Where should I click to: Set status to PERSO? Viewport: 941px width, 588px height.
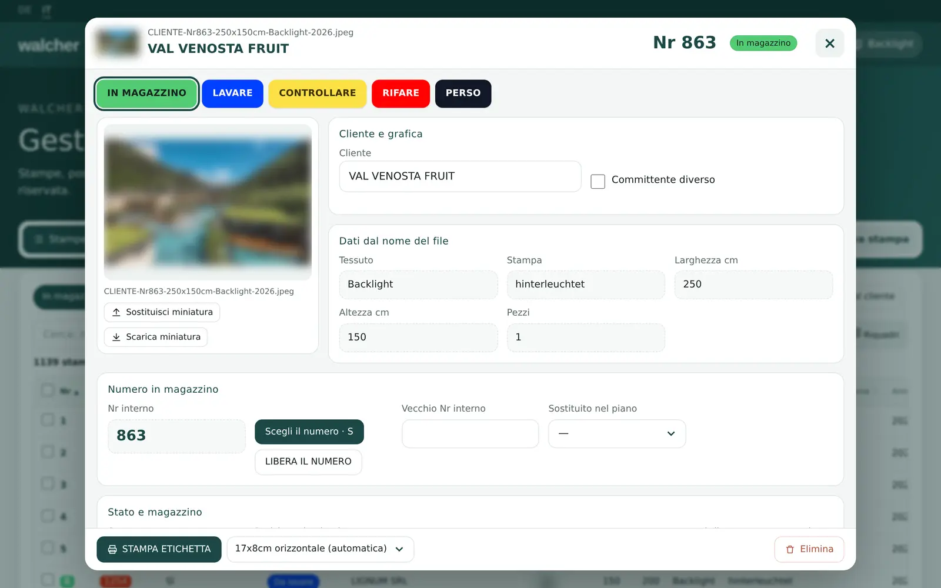[463, 93]
